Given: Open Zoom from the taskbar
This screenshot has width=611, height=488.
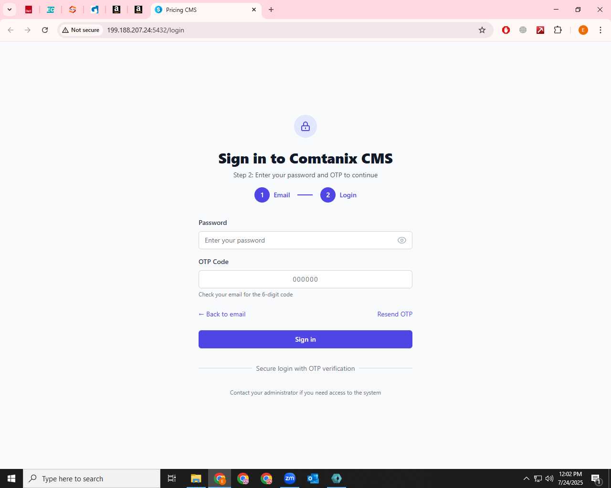Looking at the screenshot, I should click(290, 478).
